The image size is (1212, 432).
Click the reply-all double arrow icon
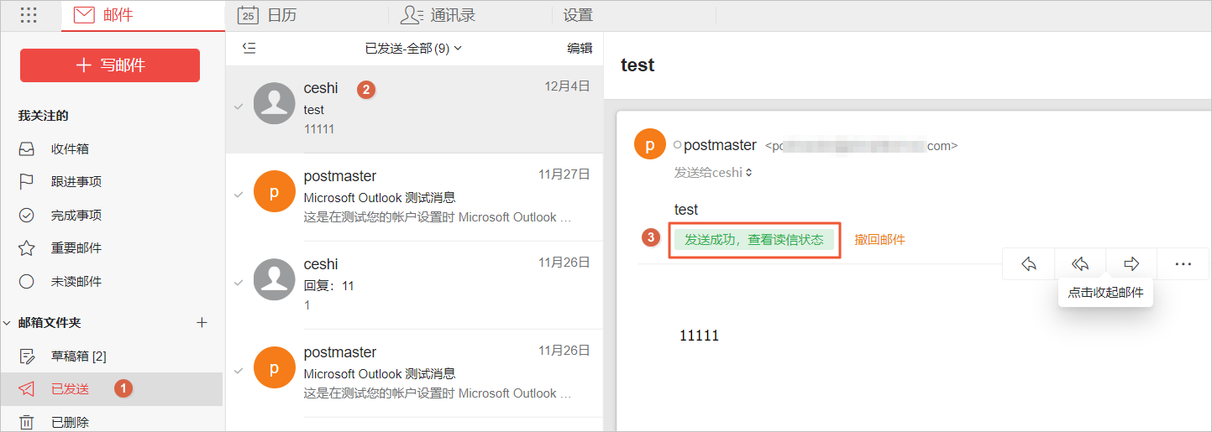pos(1080,264)
